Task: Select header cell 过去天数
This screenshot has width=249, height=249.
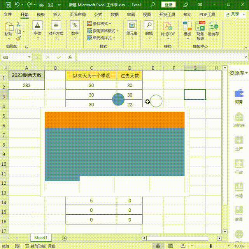Action: pyautogui.click(x=130, y=75)
